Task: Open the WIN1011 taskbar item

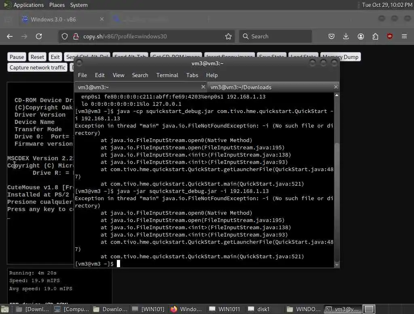Action: click(225, 309)
